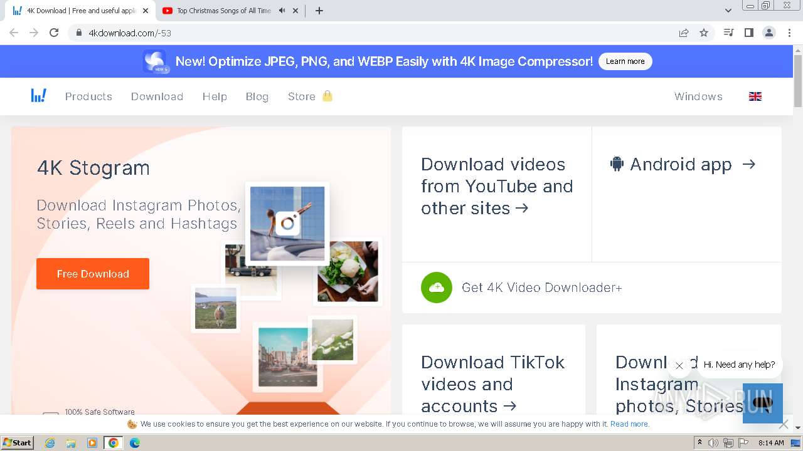Open Chrome profile avatar icon
Image resolution: width=803 pixels, height=451 pixels.
tap(769, 33)
